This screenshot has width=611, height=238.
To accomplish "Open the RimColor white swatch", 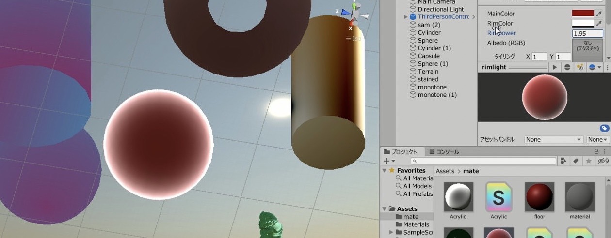I will [x=583, y=23].
